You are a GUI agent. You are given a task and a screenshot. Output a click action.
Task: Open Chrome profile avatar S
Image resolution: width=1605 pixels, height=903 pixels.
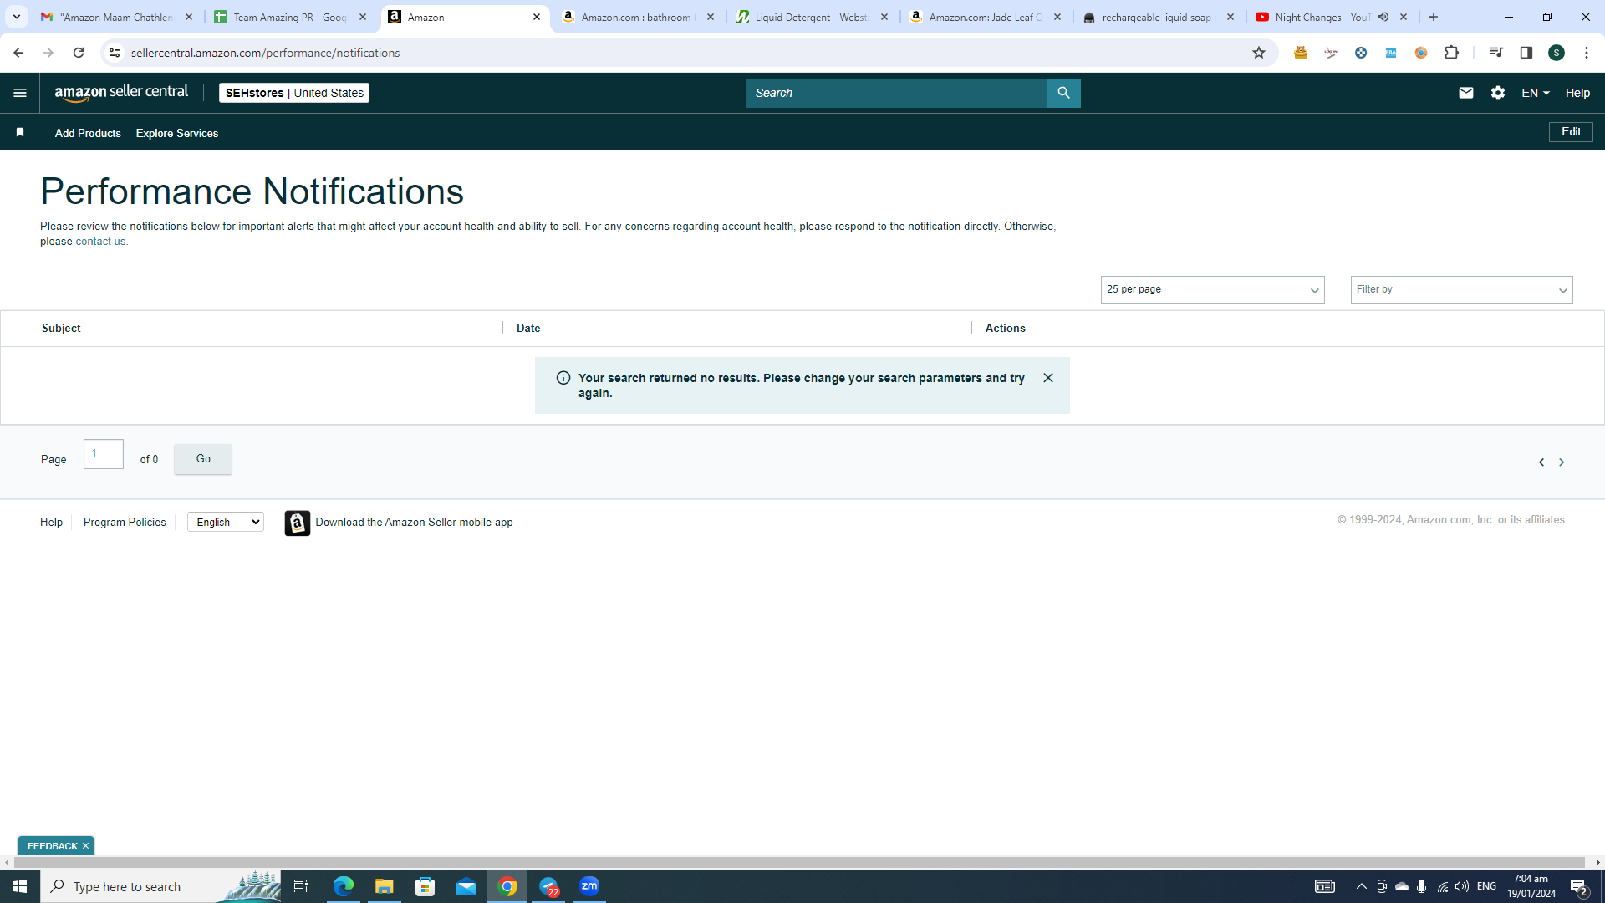point(1557,53)
